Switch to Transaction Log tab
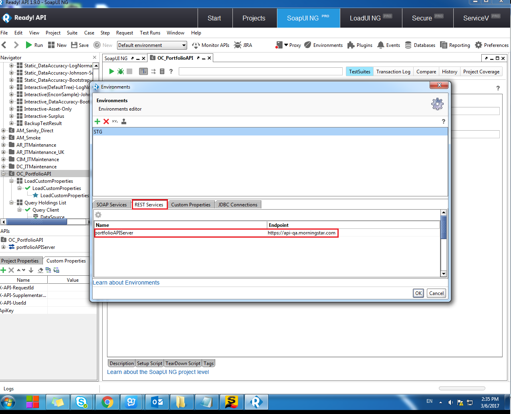This screenshot has width=511, height=414. tap(393, 71)
